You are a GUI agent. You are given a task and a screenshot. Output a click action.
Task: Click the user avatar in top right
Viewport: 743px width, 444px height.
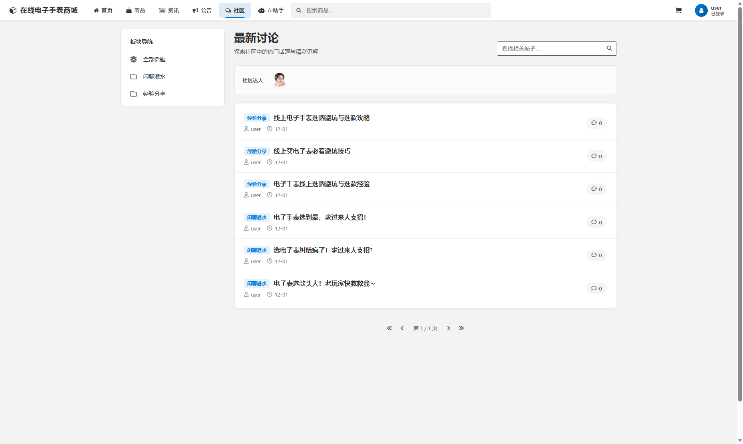(701, 10)
